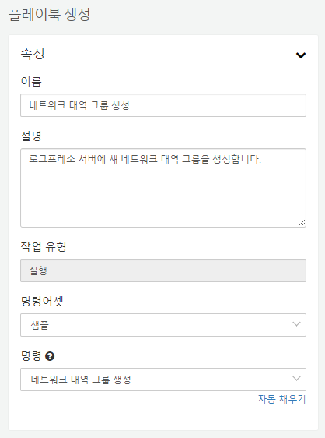Screen dimensions: 325x438
Task: Click the 작업 유형 label
Action: click(x=44, y=246)
